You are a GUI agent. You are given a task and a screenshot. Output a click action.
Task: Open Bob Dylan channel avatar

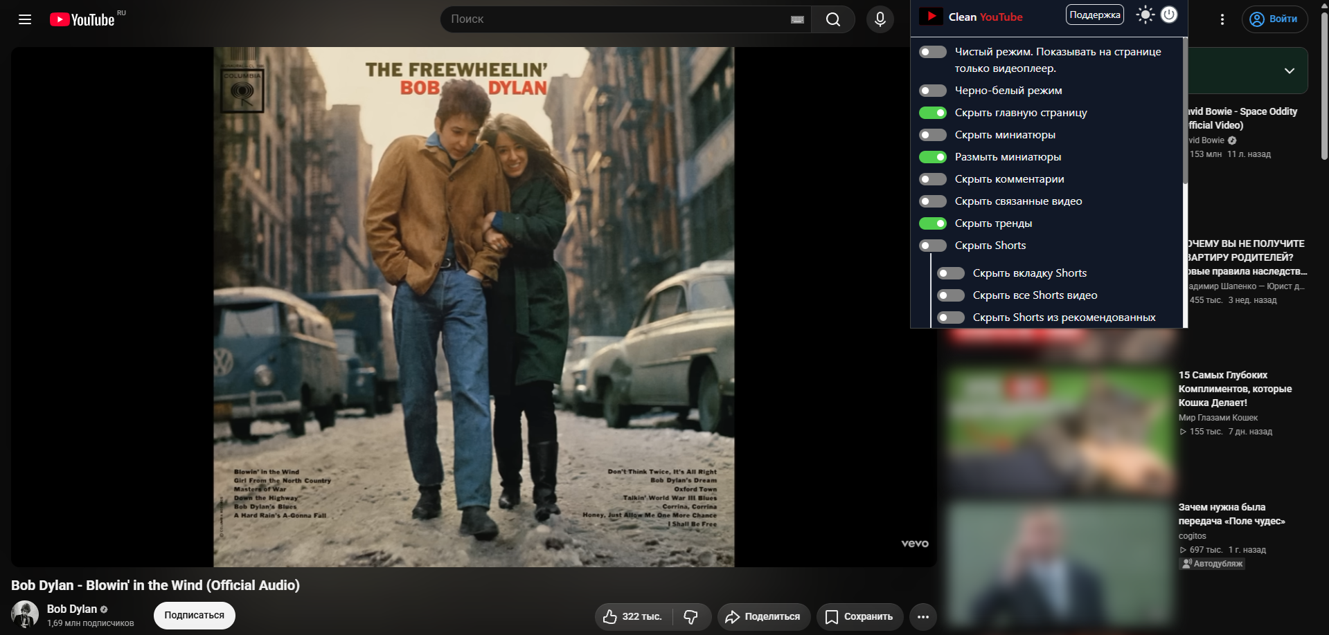click(x=25, y=614)
